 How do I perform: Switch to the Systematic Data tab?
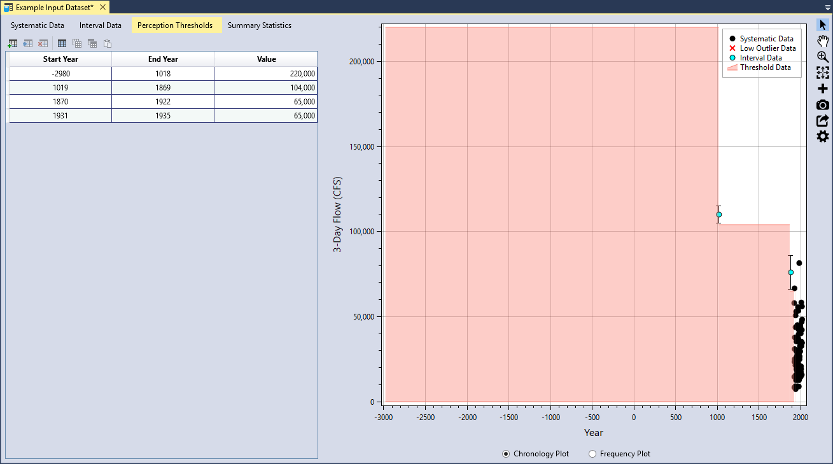tap(38, 25)
